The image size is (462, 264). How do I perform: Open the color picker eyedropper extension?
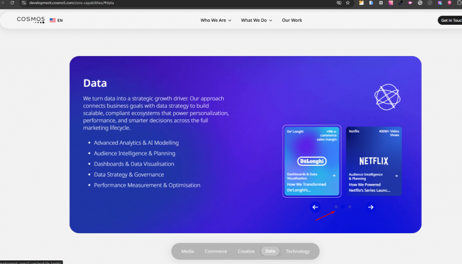pos(401,2)
